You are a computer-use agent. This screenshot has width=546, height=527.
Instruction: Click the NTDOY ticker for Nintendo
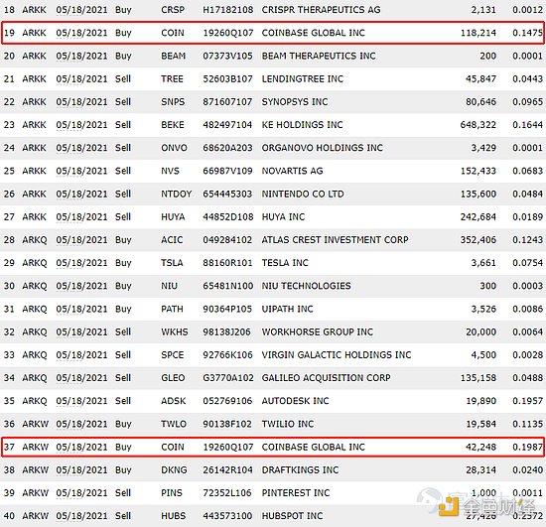click(176, 194)
